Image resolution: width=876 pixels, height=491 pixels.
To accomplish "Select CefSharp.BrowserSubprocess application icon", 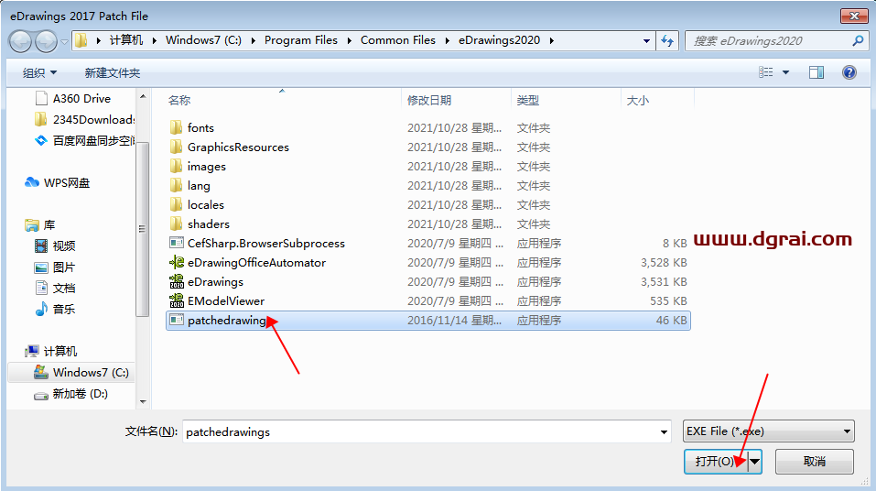I will click(x=177, y=244).
